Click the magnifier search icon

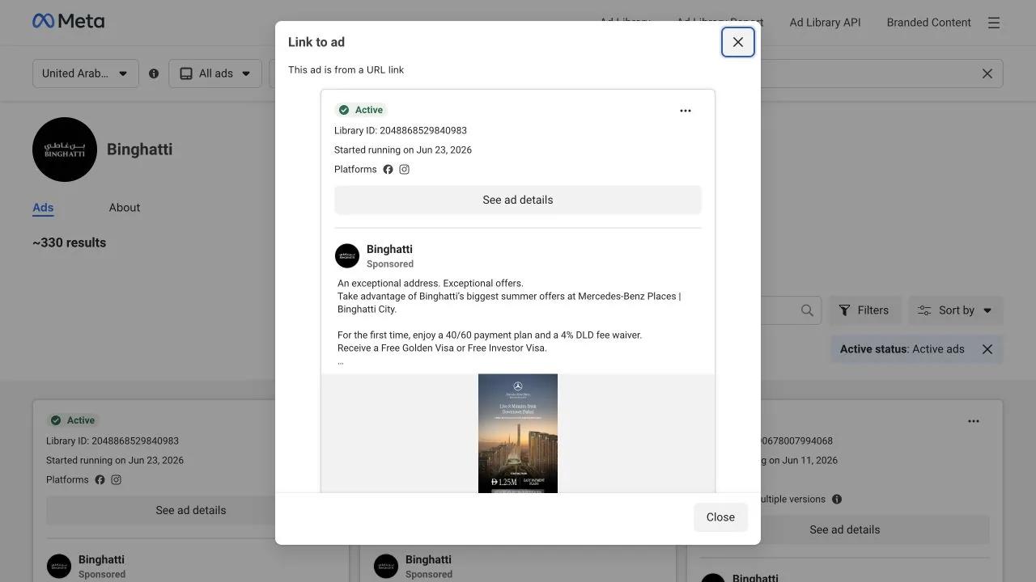[807, 310]
